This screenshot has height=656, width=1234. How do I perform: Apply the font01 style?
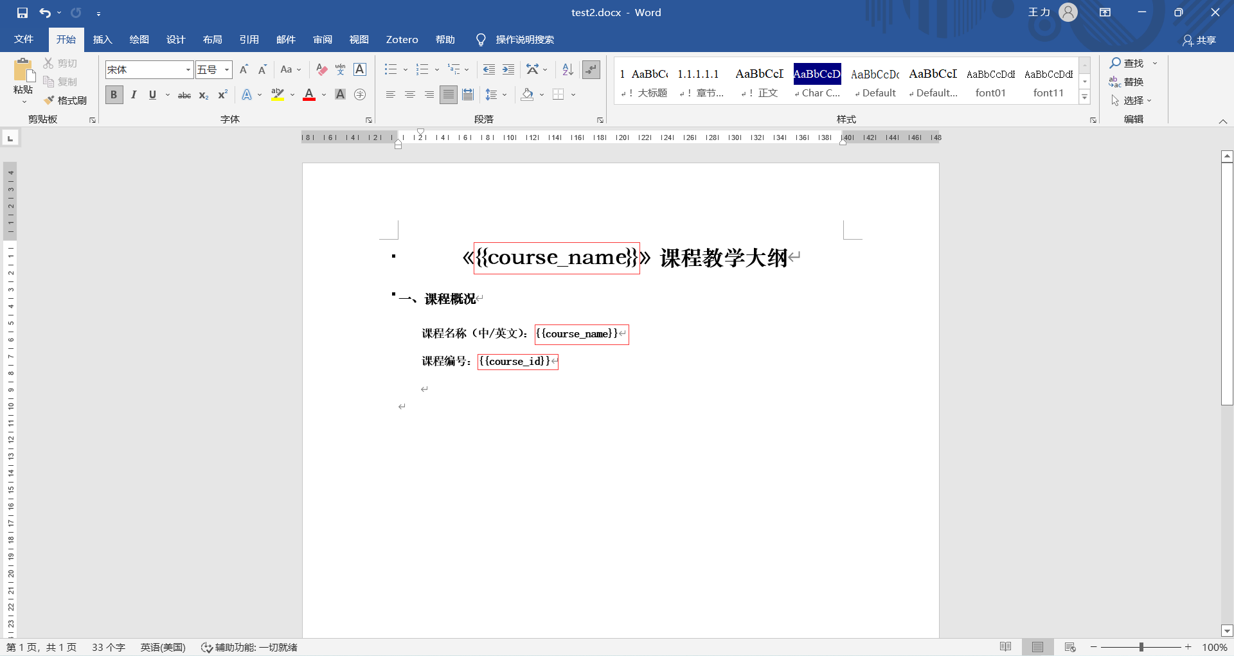(x=990, y=83)
